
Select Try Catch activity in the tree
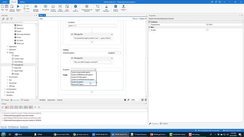tap(20, 40)
